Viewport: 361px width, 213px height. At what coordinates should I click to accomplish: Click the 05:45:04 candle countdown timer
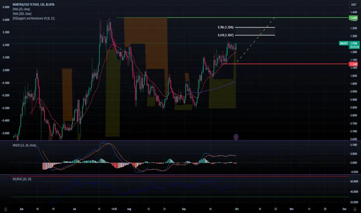tap(354, 47)
